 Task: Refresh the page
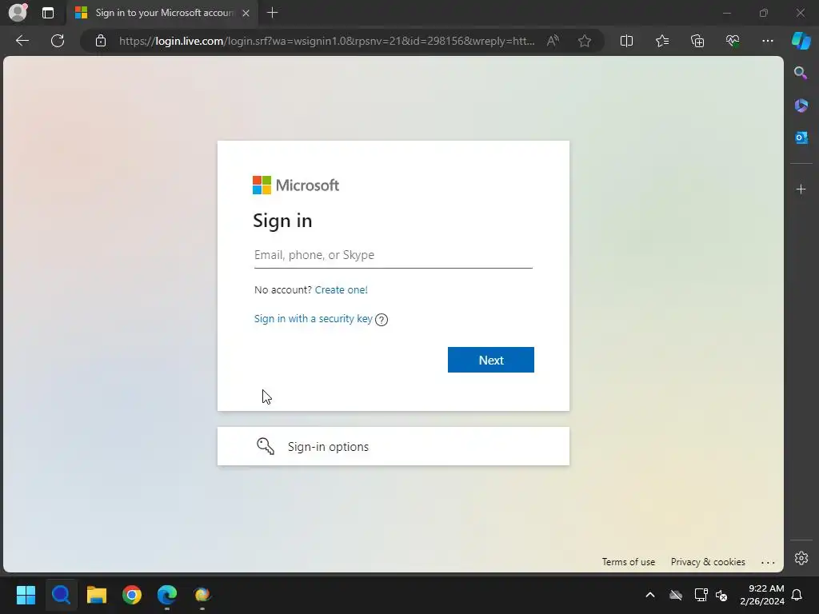click(x=58, y=41)
